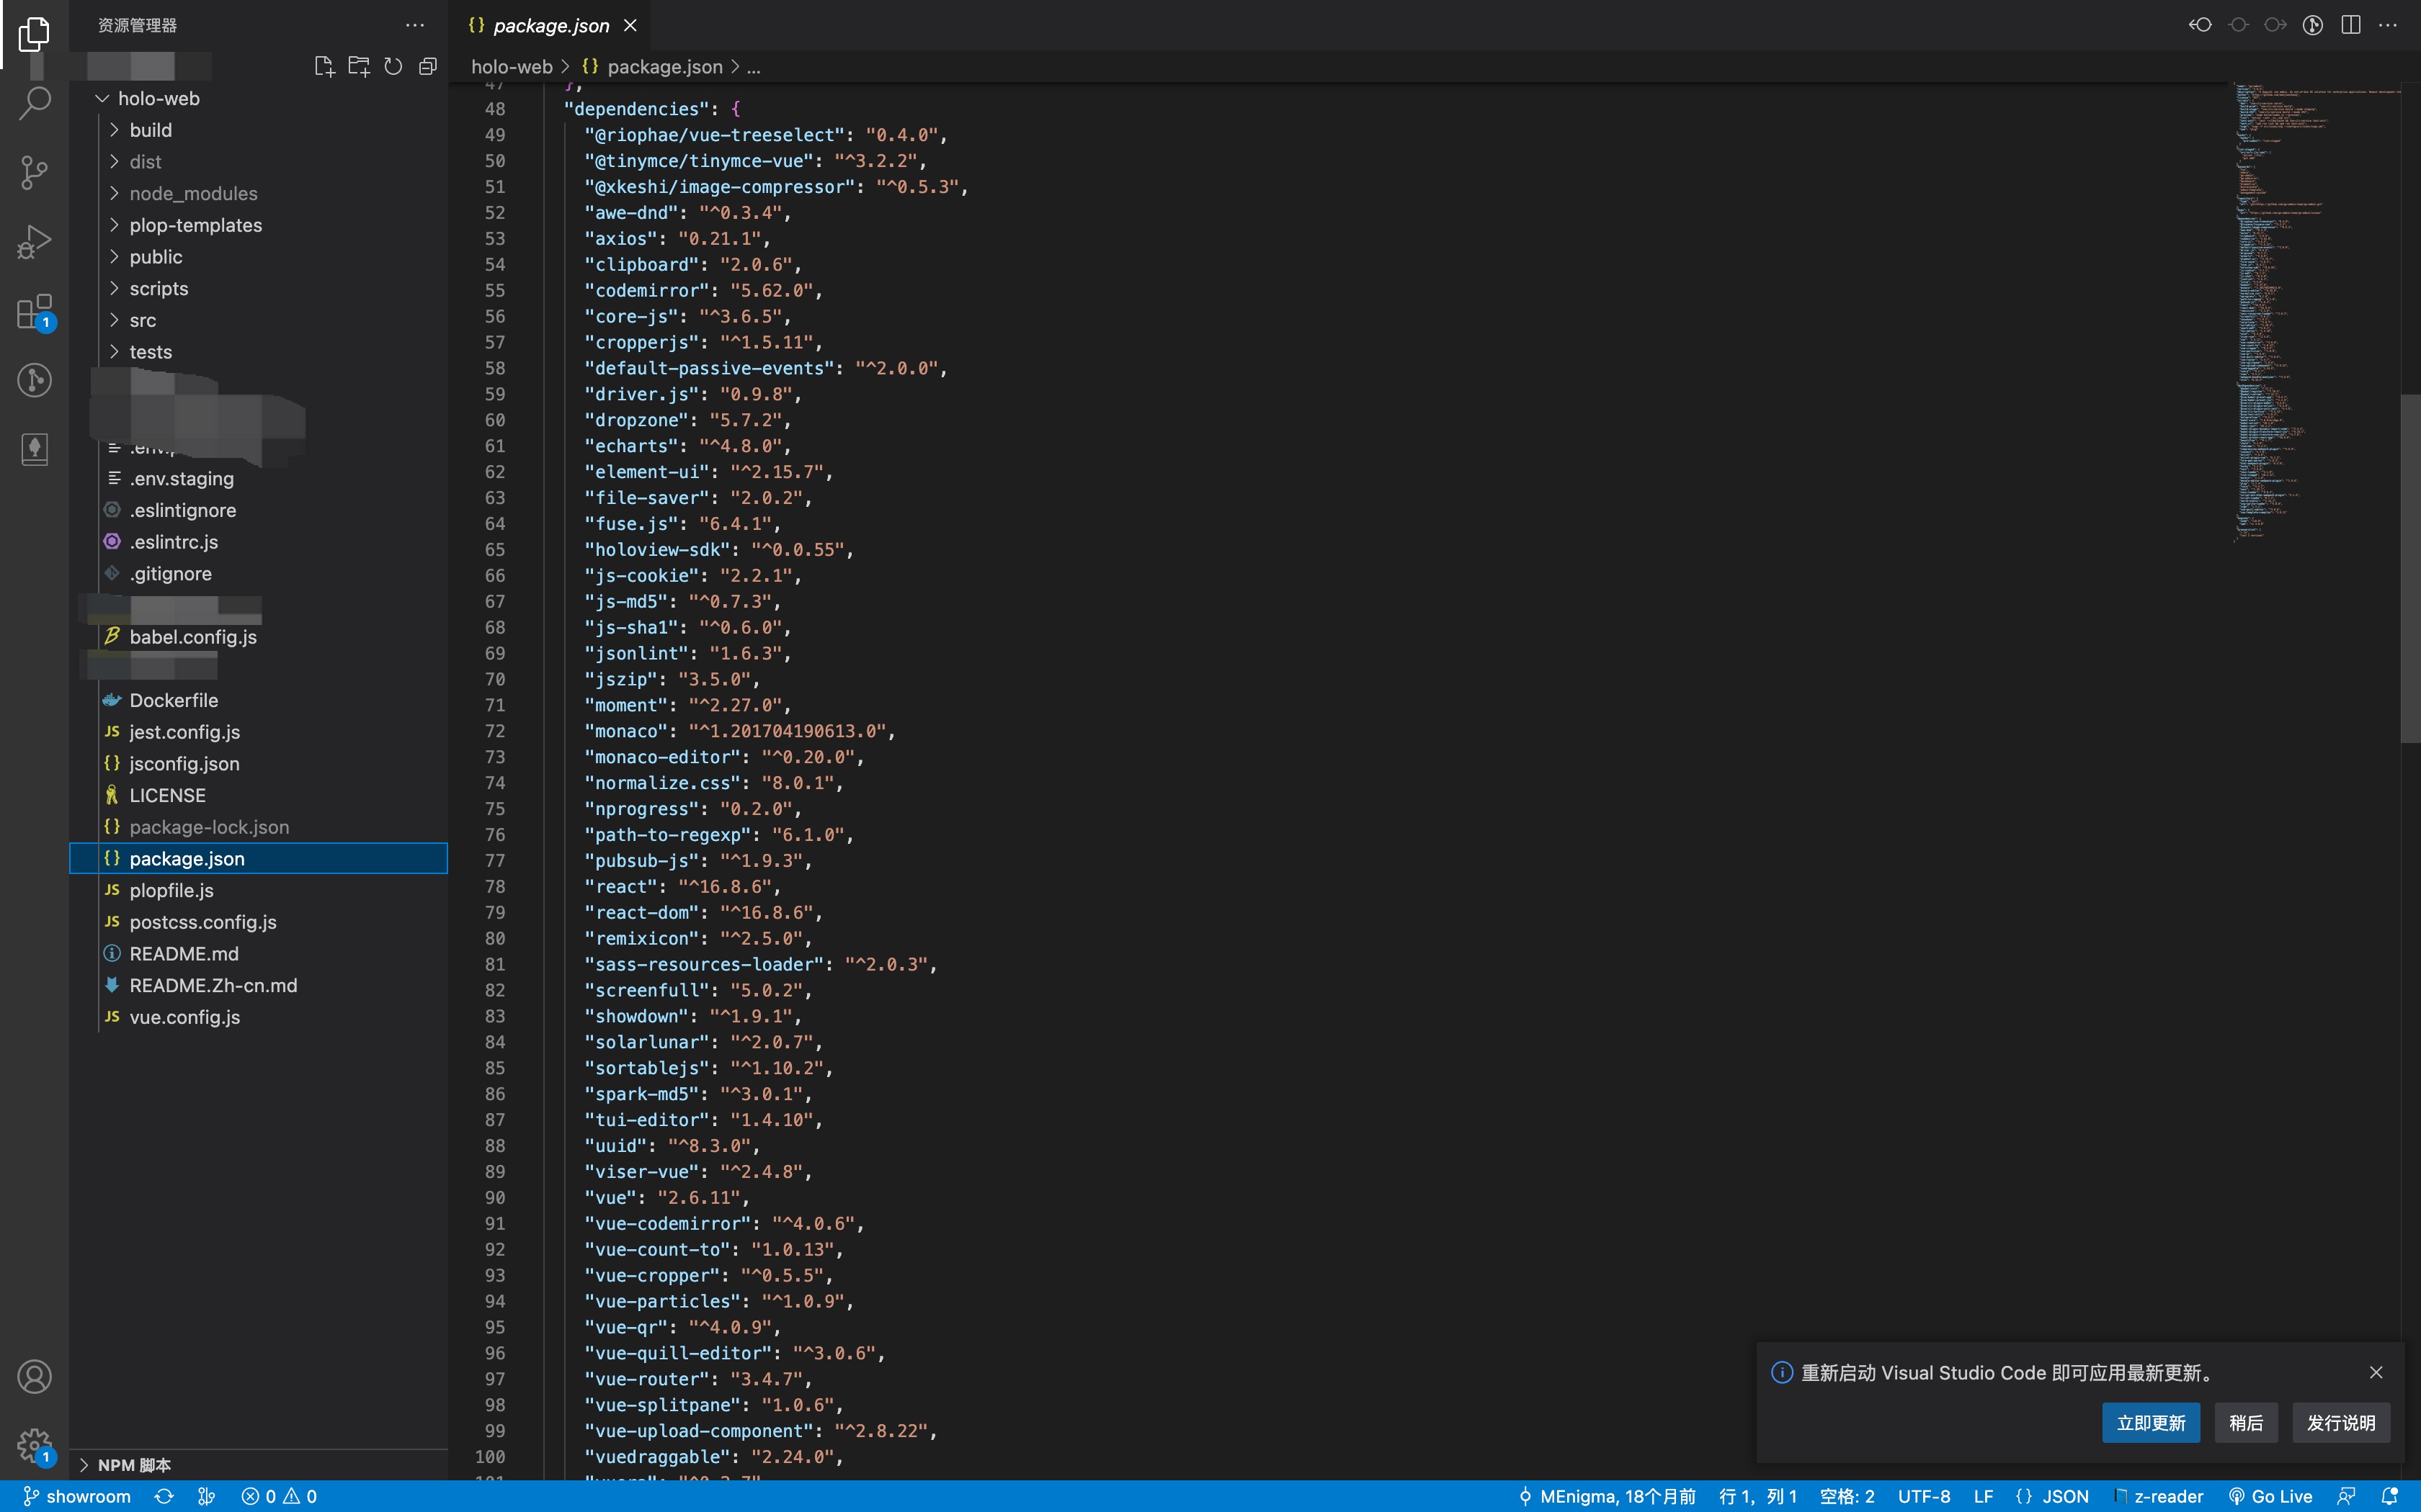Click the code minimap preview
The height and width of the screenshot is (1512, 2421).
pyautogui.click(x=2317, y=312)
